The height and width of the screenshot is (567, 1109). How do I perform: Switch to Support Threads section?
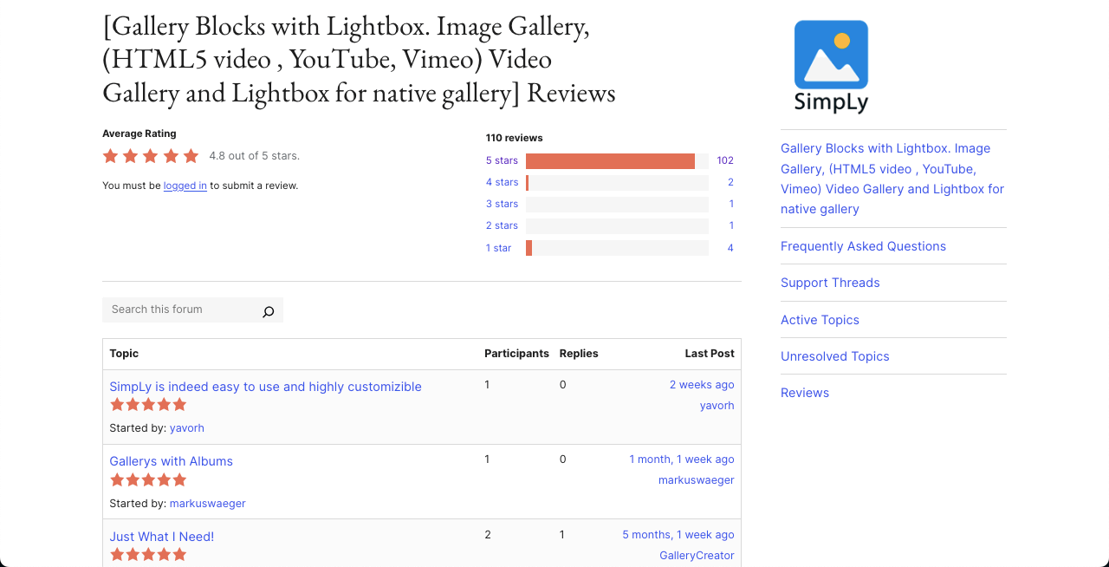point(830,283)
